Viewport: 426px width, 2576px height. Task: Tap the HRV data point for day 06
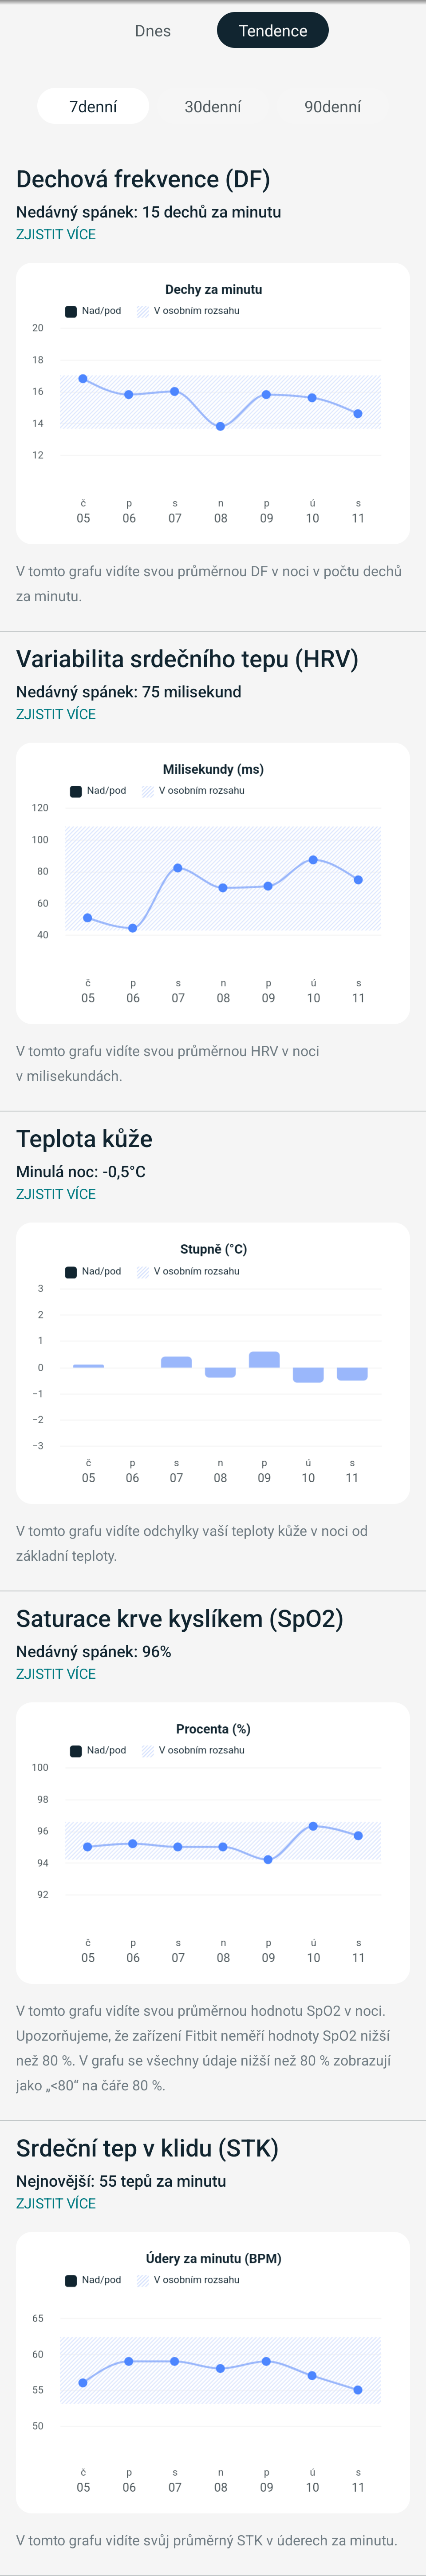(x=133, y=928)
